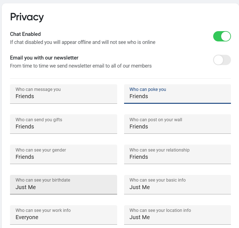Viewport: 239px width, 228px height.
Task: Open the 'Who can message you' dropdown
Action: (63, 94)
